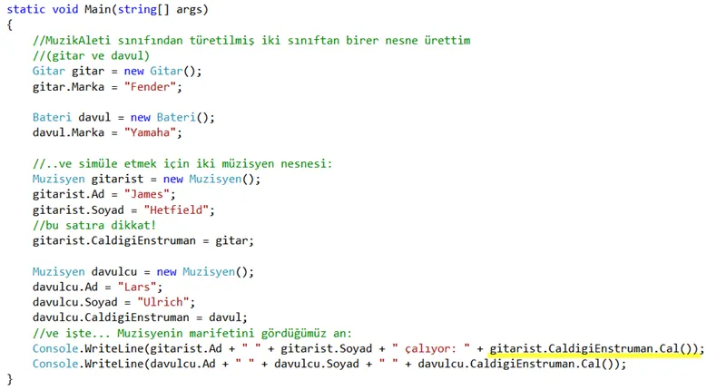717x390 pixels.
Task: Click the comment mentioning MuzikAleti sınıfından
Action: [251, 40]
